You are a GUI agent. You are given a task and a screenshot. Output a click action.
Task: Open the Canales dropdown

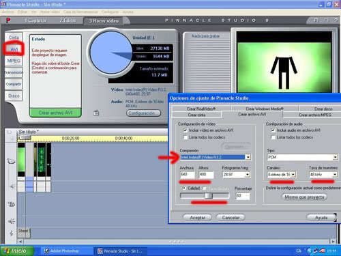[x=293, y=175]
